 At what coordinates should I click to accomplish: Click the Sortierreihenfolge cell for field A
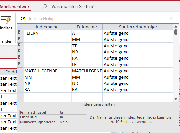138,33
